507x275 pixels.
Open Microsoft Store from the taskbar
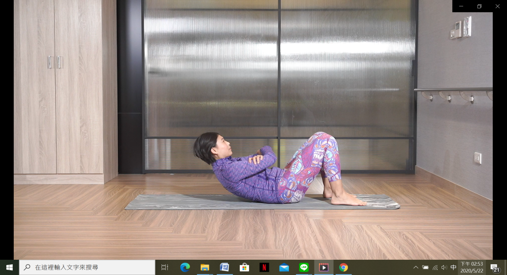click(244, 267)
